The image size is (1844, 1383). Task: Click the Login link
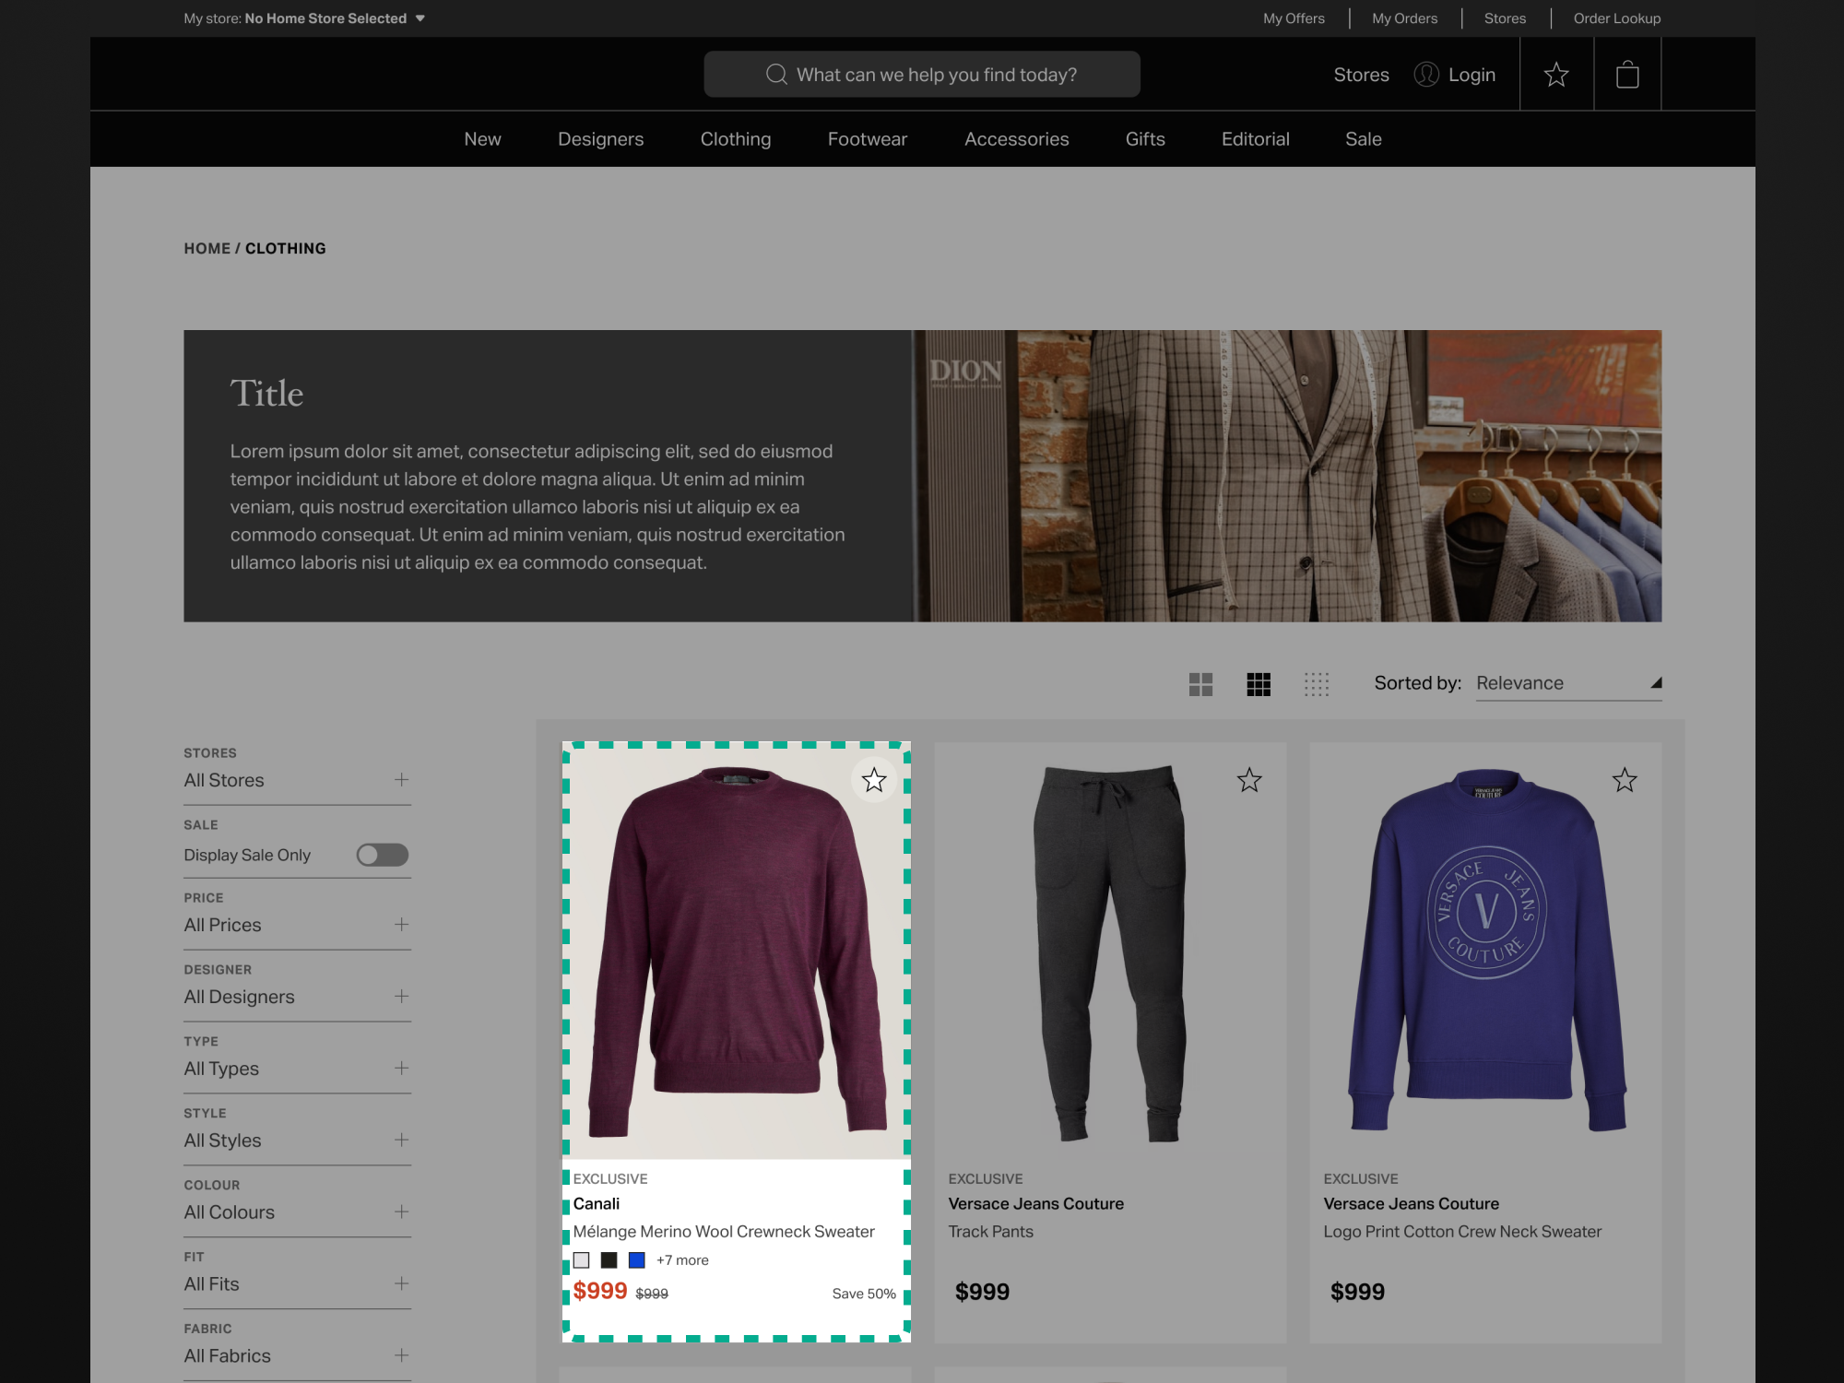1471,75
